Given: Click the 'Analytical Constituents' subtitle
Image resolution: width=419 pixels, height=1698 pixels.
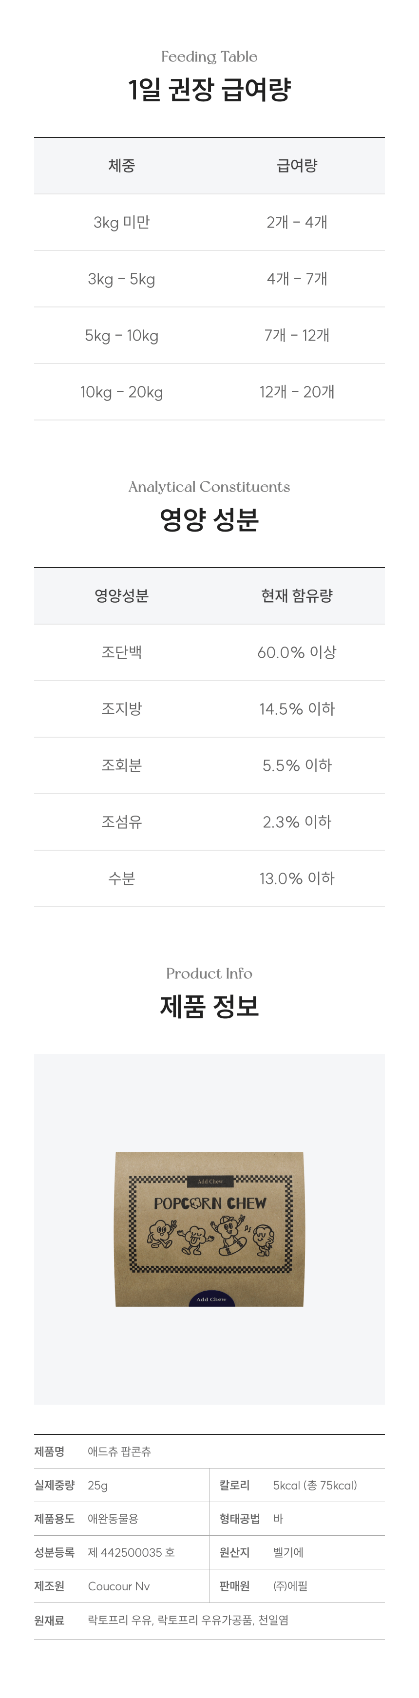Looking at the screenshot, I should [x=209, y=487].
